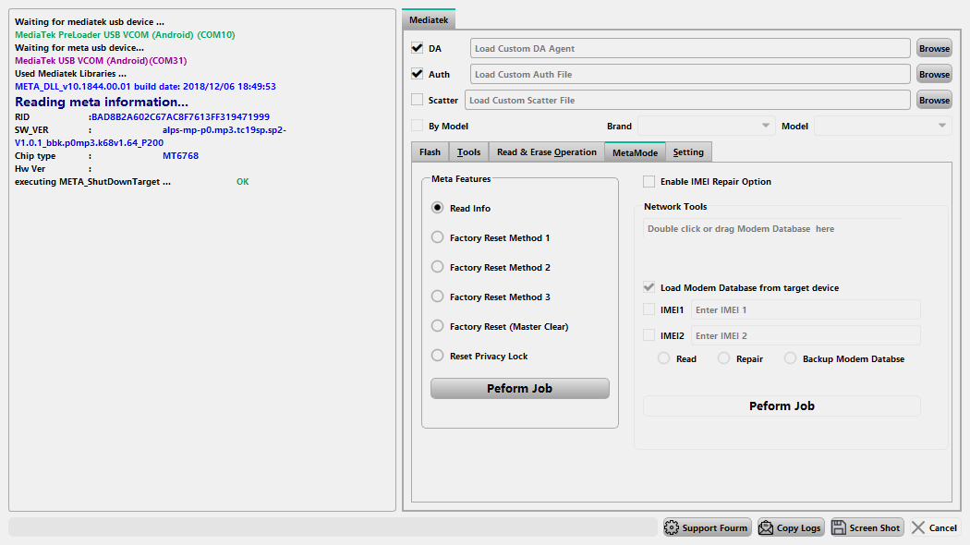The height and width of the screenshot is (545, 970).
Task: Uncheck the Auth checkbox
Action: point(417,74)
